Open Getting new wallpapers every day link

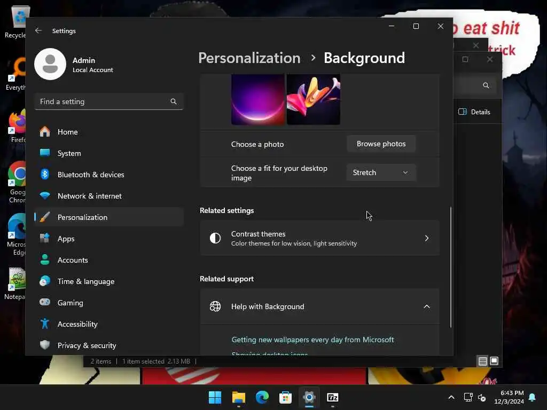coord(312,340)
